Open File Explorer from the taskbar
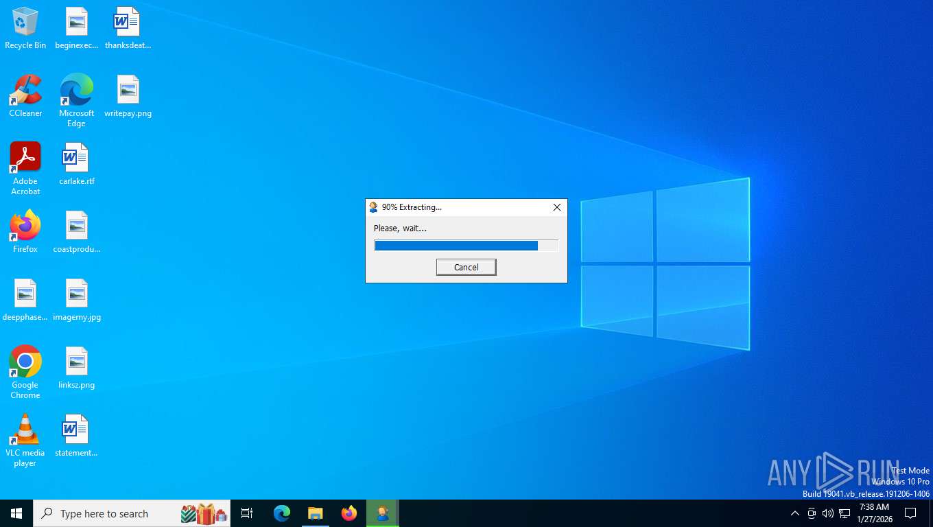 (316, 513)
